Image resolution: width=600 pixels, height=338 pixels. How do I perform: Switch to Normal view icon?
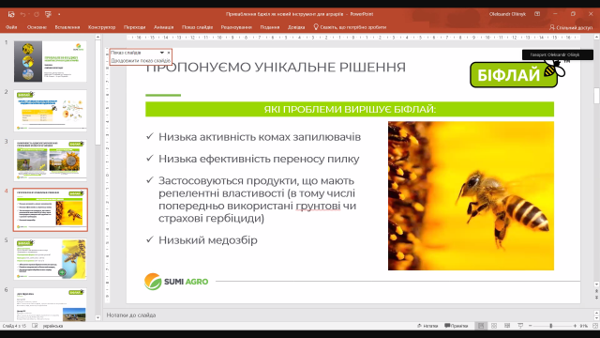(x=481, y=326)
